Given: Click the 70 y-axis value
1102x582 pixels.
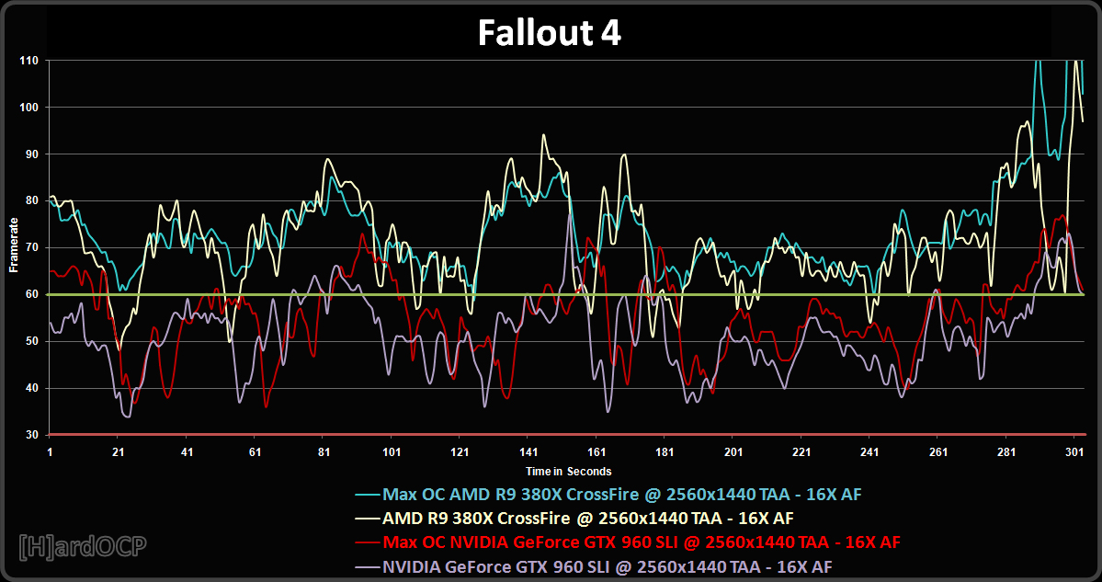Looking at the screenshot, I should coord(31,248).
